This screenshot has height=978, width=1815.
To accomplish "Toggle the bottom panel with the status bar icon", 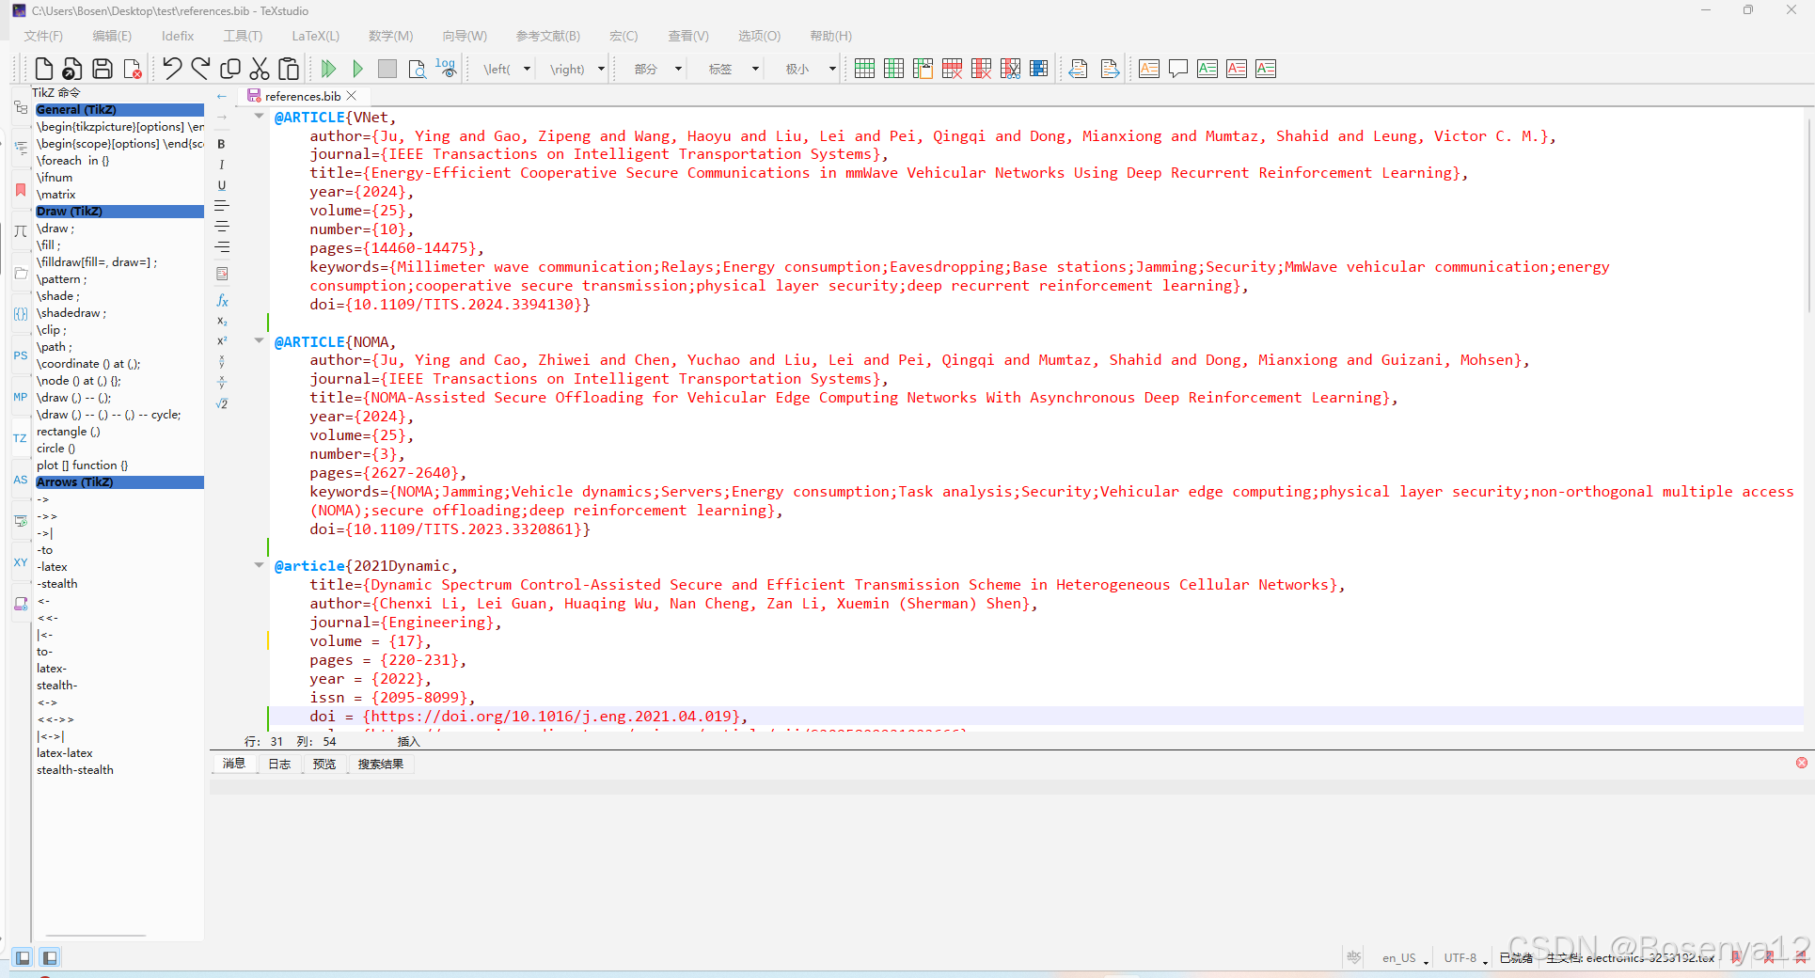I will (50, 957).
